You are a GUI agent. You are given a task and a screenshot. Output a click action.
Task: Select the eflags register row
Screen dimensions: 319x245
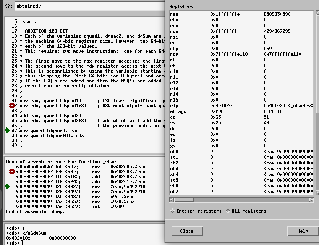(x=241, y=111)
